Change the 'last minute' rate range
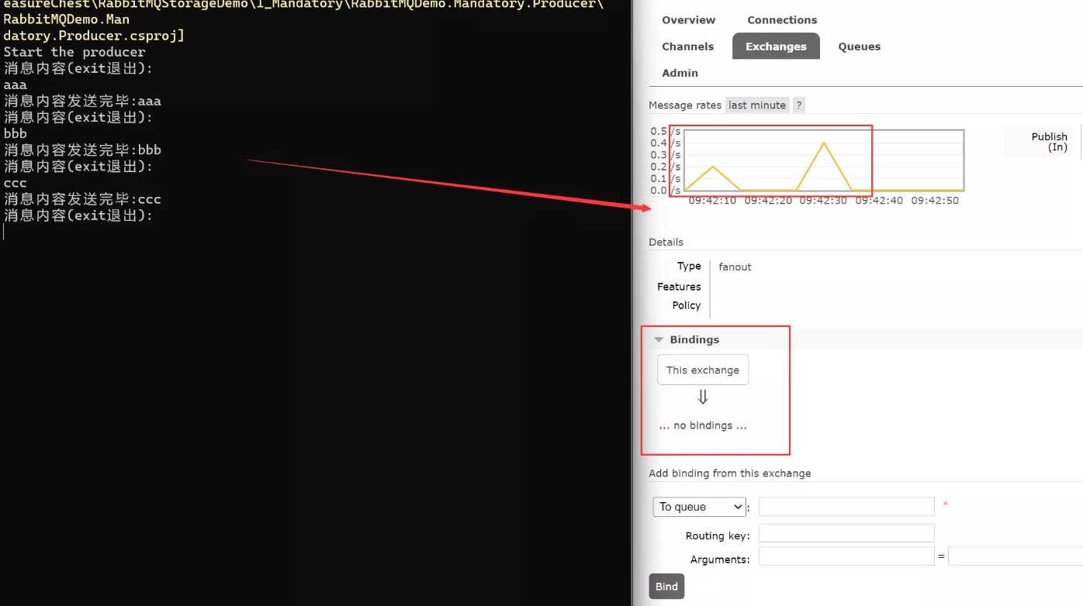This screenshot has height=606, width=1083. click(x=757, y=105)
